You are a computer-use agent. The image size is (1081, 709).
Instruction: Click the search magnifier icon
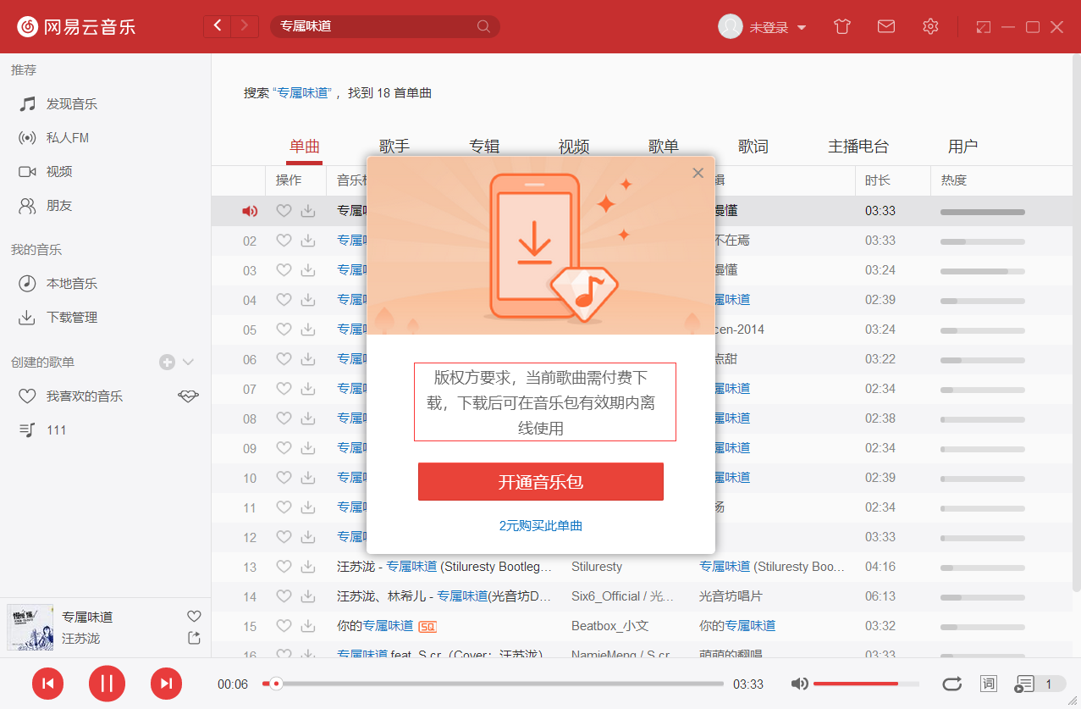point(483,26)
